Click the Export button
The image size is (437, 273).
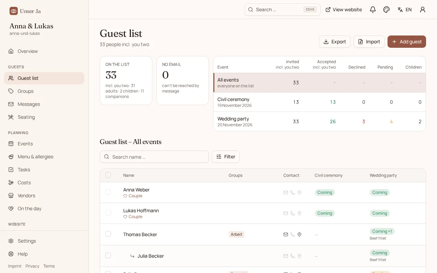[335, 42]
